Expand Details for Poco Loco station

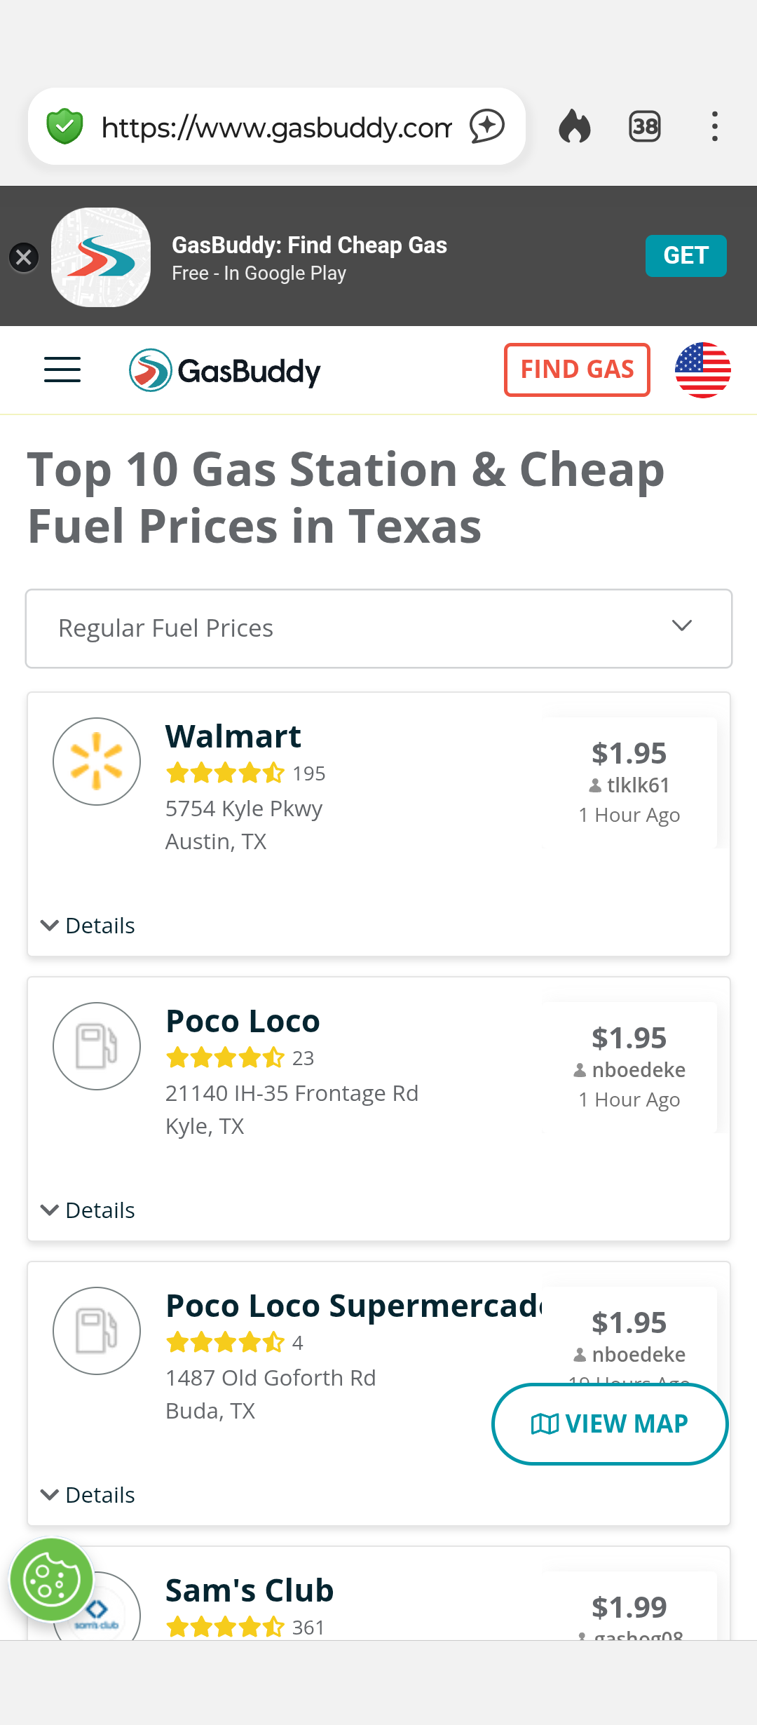point(88,1210)
